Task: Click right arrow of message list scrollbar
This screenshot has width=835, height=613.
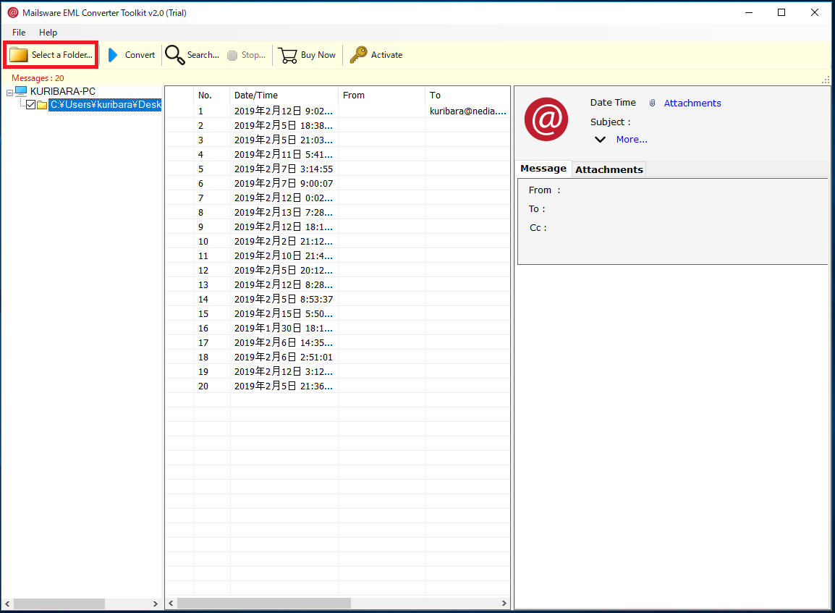Action: point(504,603)
